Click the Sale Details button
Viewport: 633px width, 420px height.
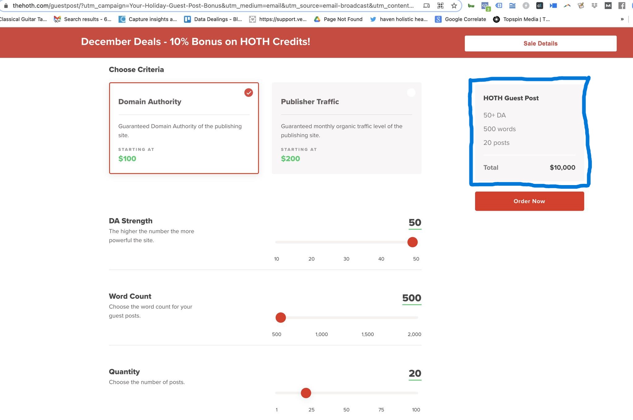coord(540,43)
